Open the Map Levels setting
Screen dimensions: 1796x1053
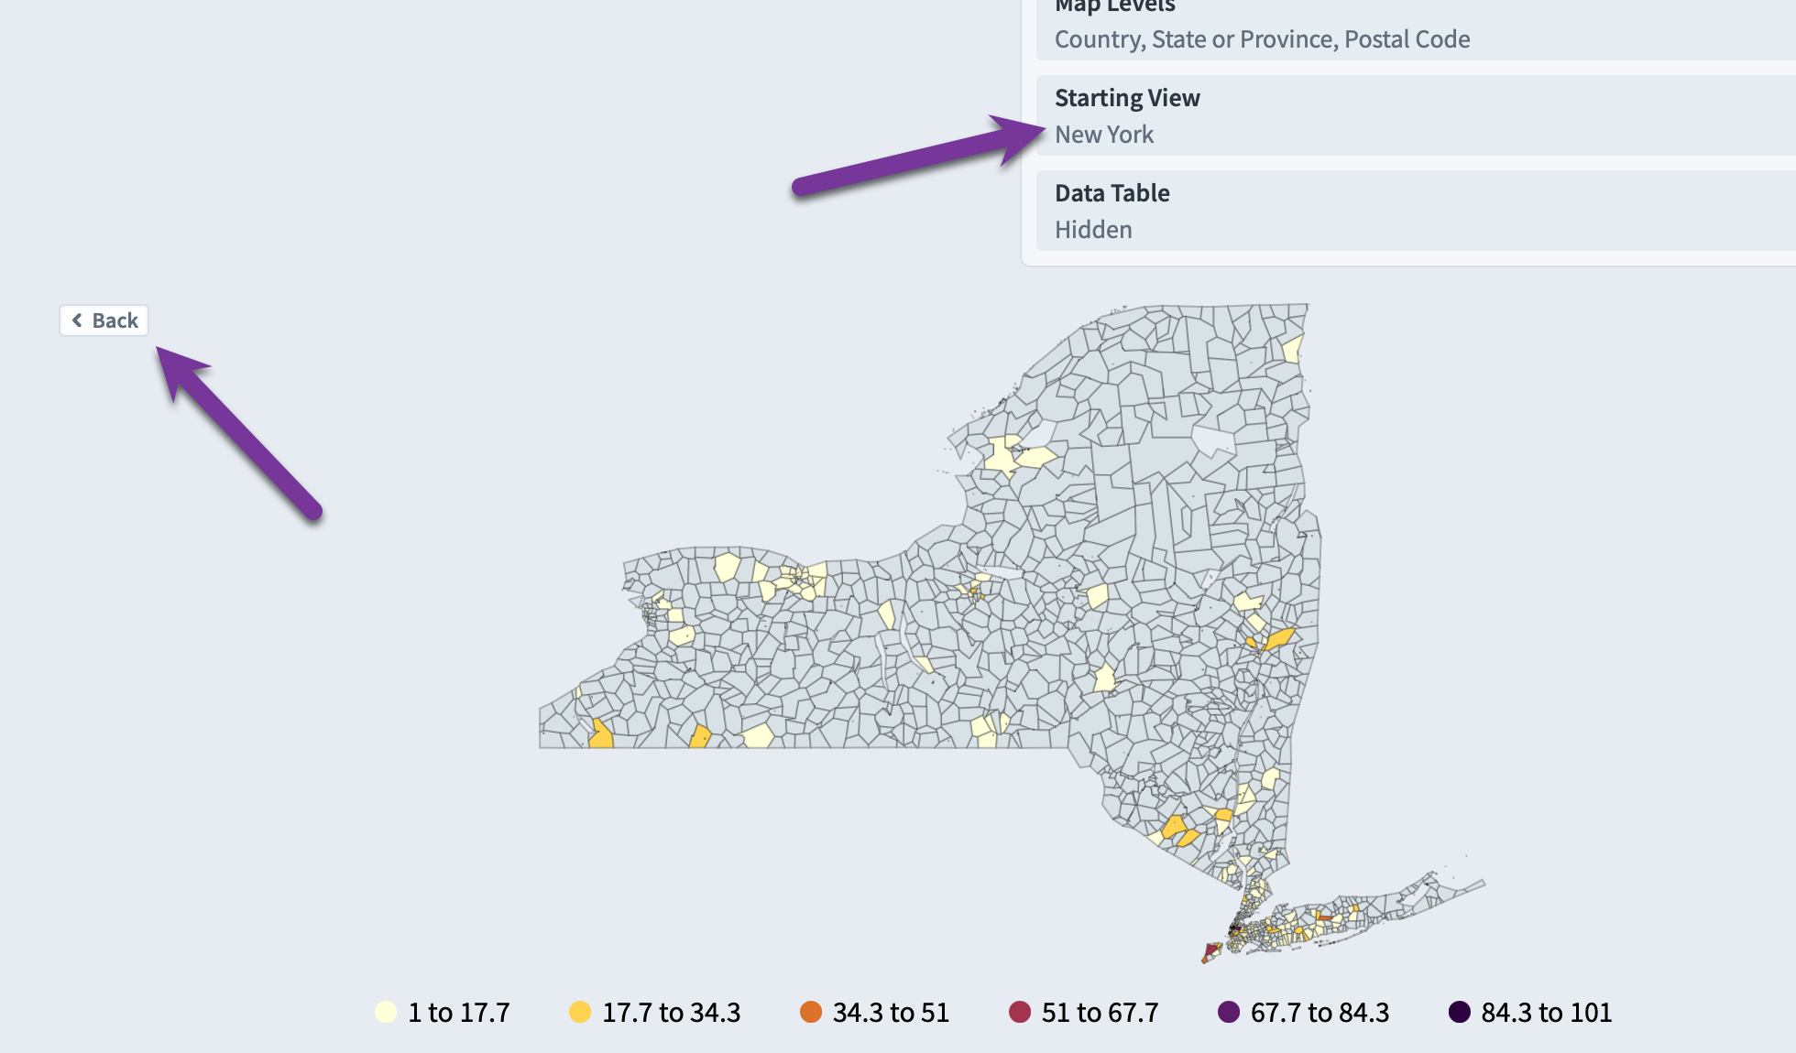click(x=1416, y=26)
